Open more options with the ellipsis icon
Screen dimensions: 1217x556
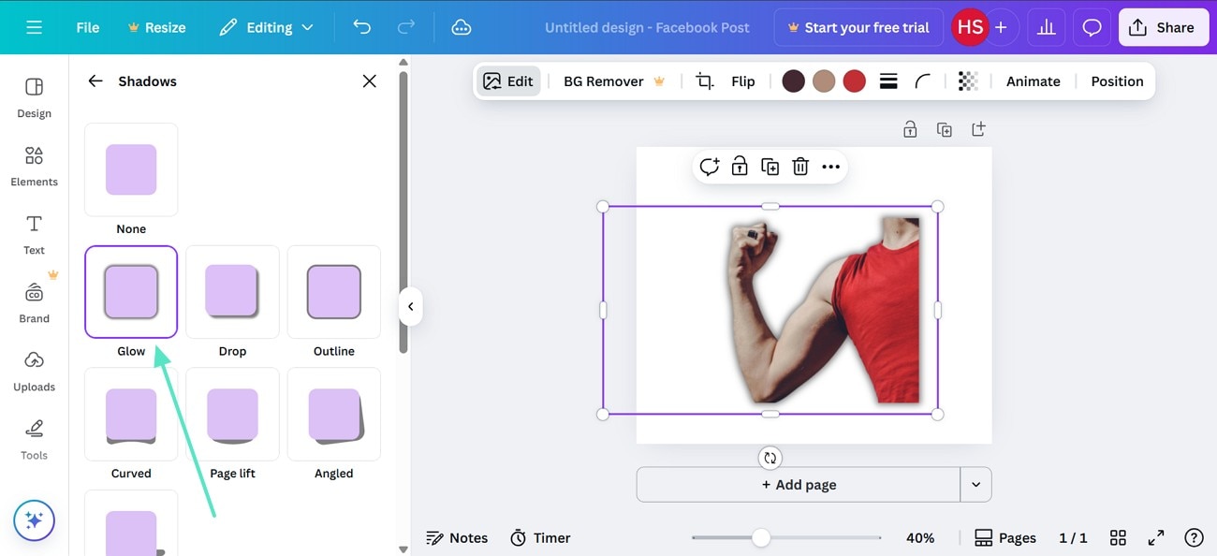pos(831,166)
